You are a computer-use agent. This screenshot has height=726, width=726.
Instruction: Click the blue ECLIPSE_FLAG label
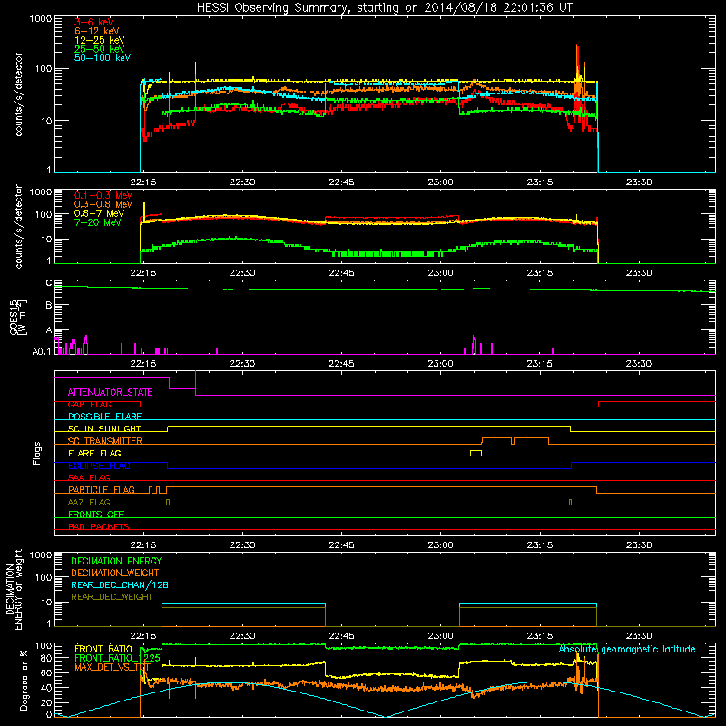pos(99,466)
